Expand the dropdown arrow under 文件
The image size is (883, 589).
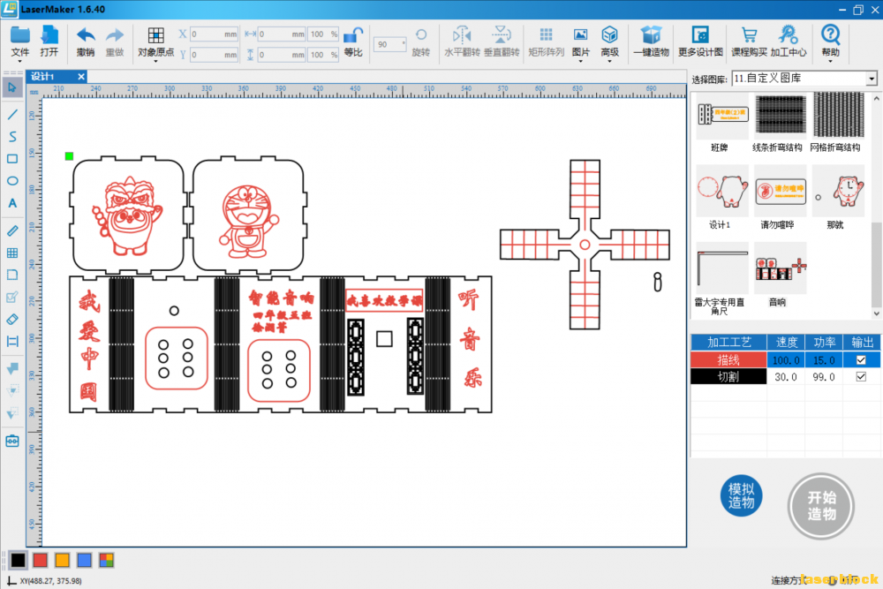19,61
